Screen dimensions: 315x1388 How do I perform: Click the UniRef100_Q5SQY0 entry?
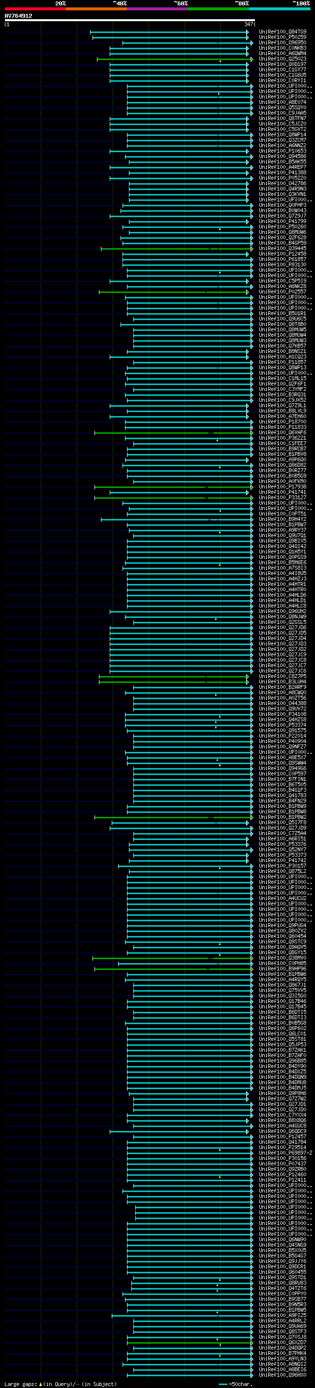point(283,108)
